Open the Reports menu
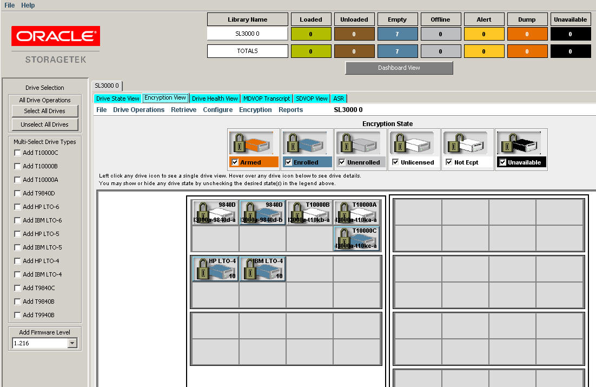 coord(291,109)
